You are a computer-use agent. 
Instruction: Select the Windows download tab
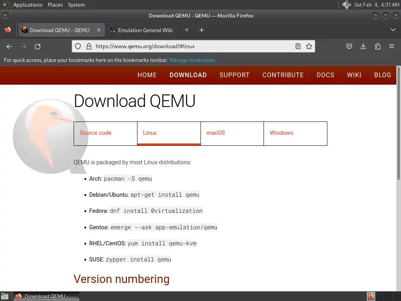(x=295, y=134)
